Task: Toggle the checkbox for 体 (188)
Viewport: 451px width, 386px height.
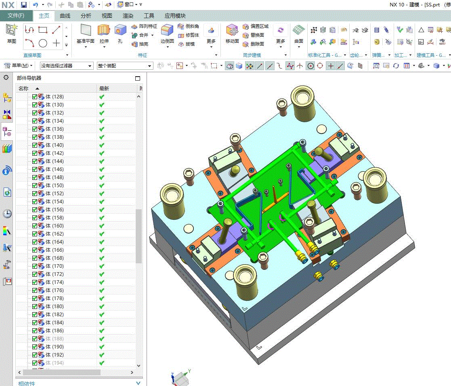Action: coord(34,339)
